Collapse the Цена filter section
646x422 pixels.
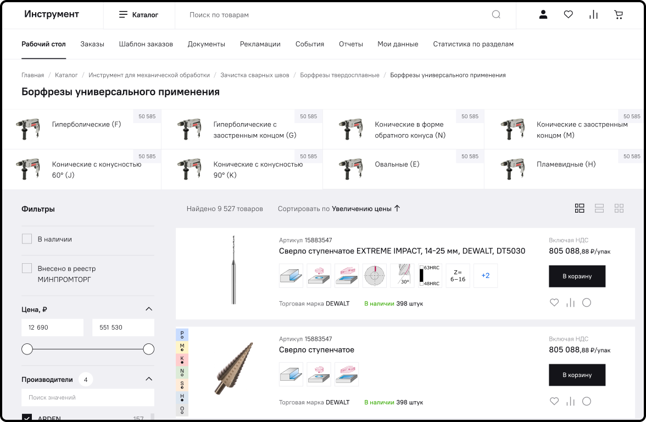[x=149, y=309]
